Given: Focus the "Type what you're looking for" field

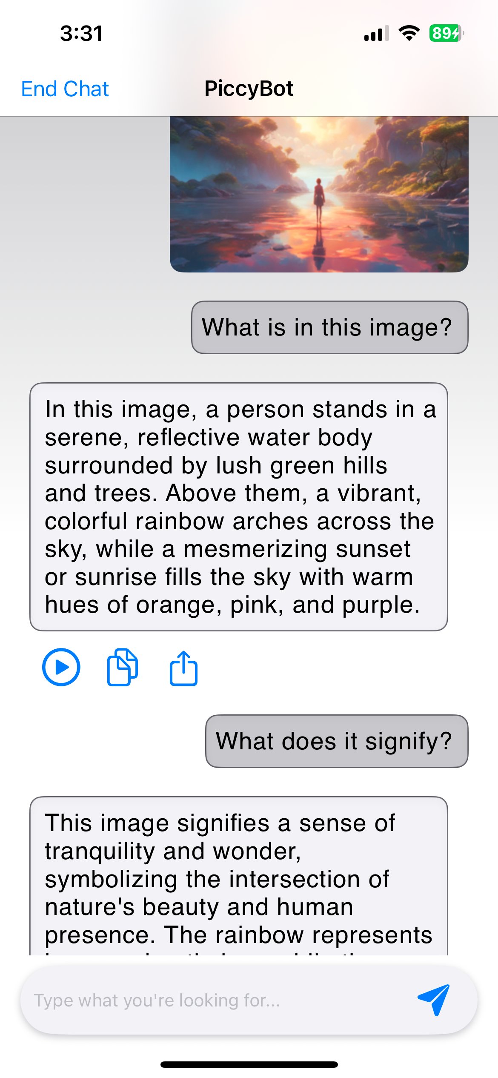Looking at the screenshot, I should coord(213,1000).
